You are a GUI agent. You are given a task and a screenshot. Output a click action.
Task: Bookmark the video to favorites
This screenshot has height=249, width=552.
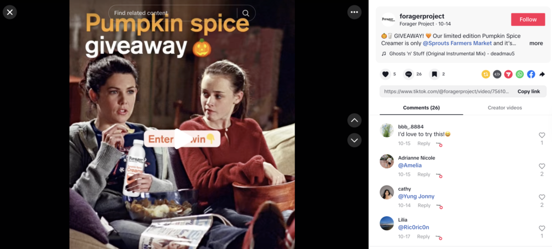[x=434, y=74]
